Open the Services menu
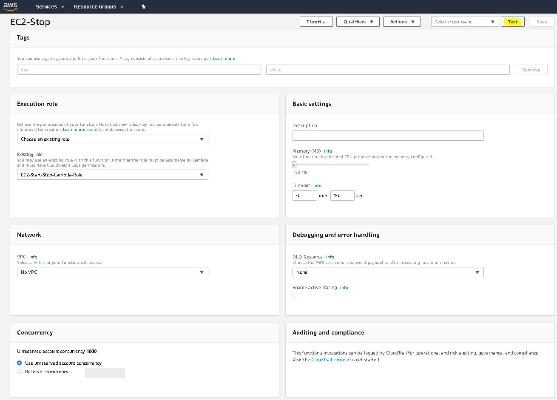 tap(50, 7)
